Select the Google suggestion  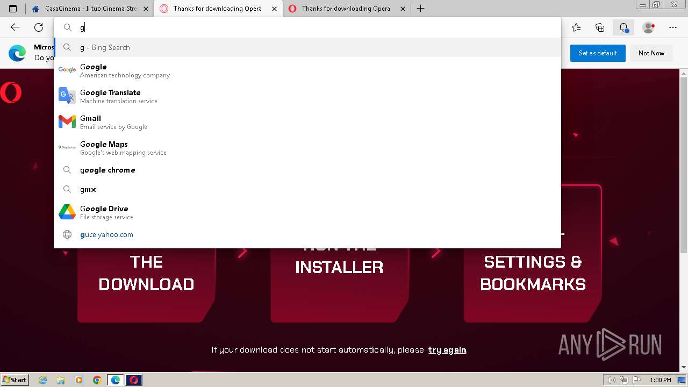[307, 70]
